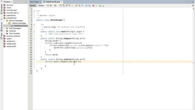
Task: Click the editor Back navigation icon
Action: 51,5
